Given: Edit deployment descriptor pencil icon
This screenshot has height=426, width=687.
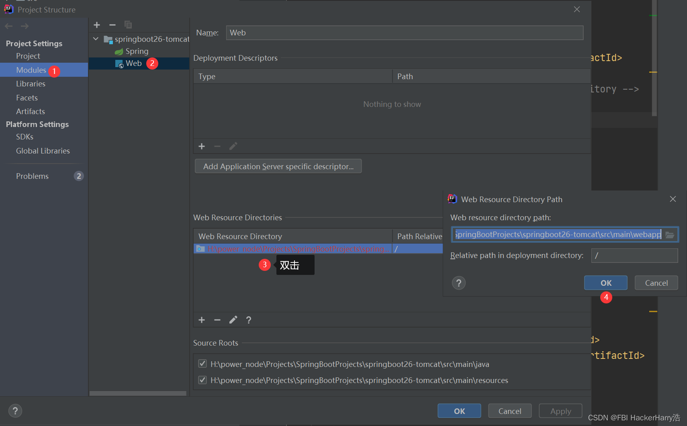Looking at the screenshot, I should point(233,146).
